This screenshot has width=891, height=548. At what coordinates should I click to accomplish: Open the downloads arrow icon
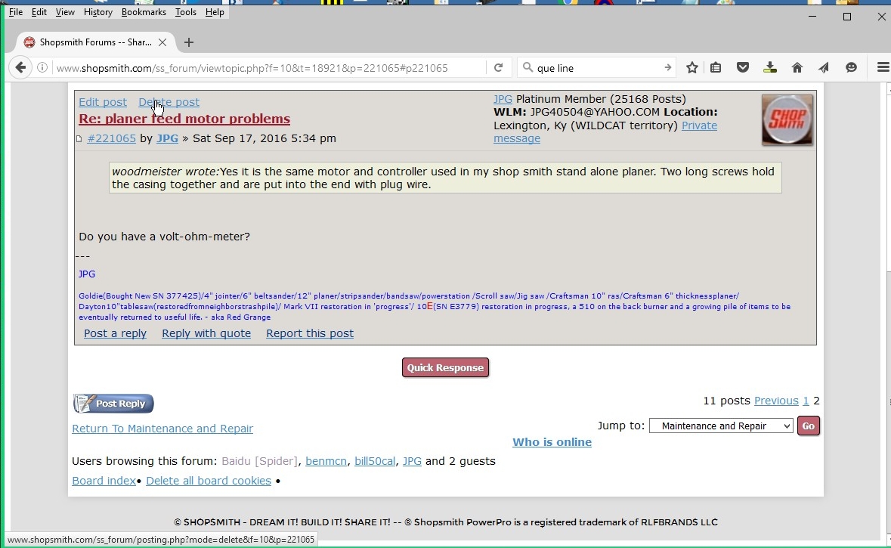pyautogui.click(x=770, y=67)
